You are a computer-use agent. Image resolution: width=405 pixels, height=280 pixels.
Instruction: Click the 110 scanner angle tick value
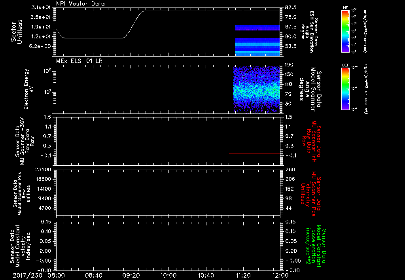click(x=289, y=84)
